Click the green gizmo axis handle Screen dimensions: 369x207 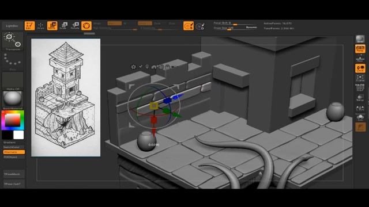point(167,111)
